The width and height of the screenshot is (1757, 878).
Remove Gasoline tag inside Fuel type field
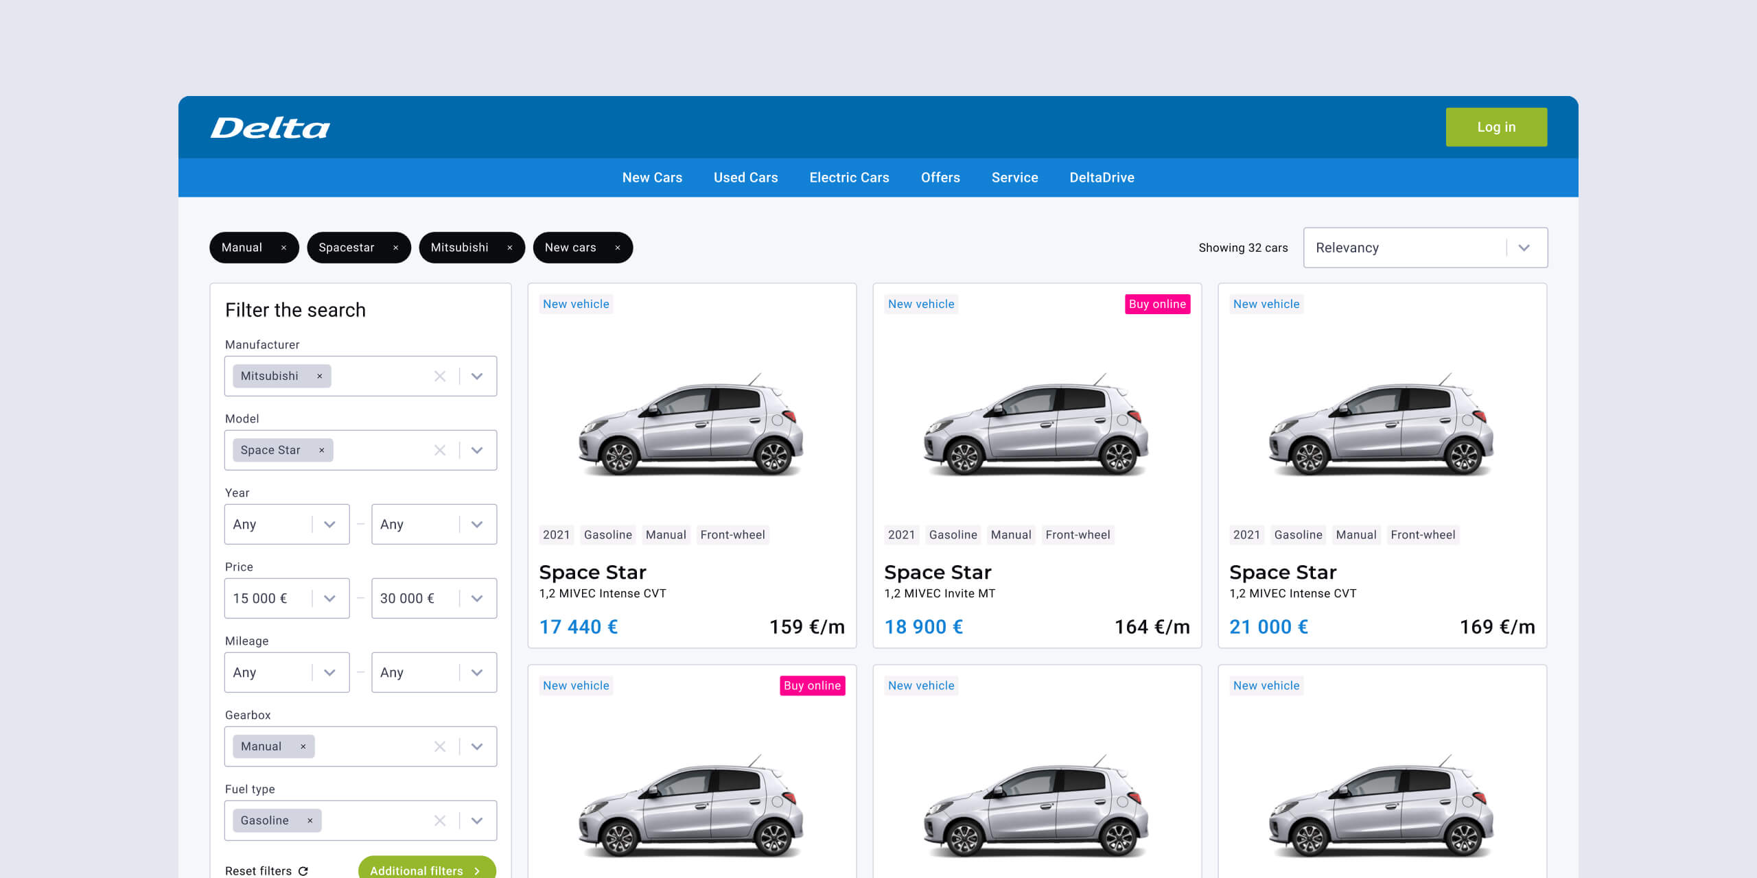(310, 820)
